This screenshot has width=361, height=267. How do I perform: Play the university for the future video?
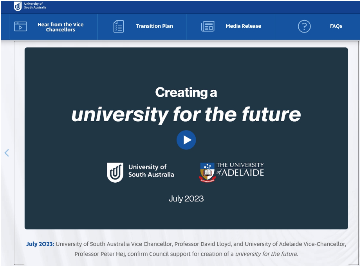[x=186, y=140]
